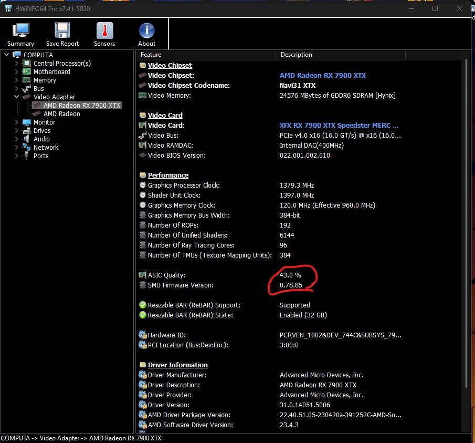Open the AMD Radeon RX 7900 XTX link
The width and height of the screenshot is (475, 443).
click(323, 76)
